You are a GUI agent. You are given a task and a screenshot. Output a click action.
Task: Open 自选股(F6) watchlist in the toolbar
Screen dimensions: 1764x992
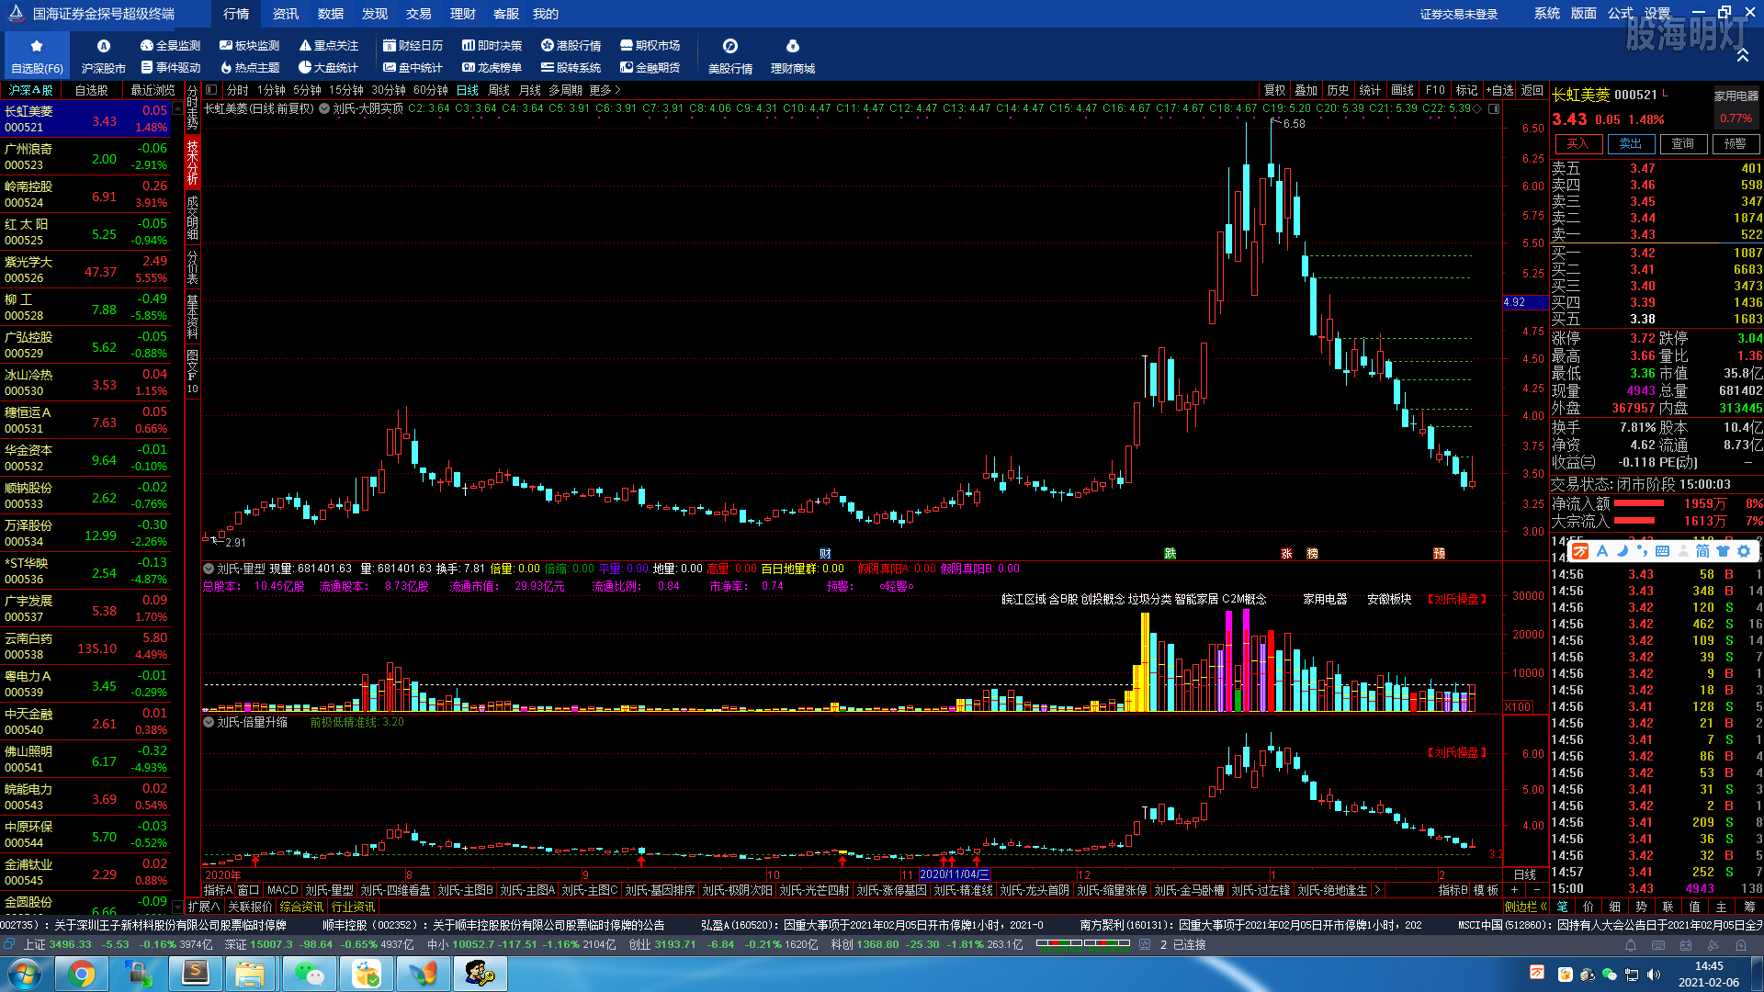click(x=37, y=55)
